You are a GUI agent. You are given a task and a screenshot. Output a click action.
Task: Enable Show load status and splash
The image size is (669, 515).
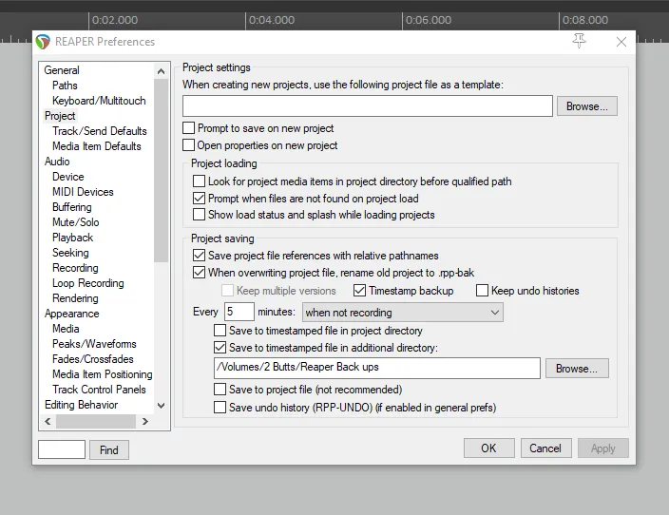point(199,214)
